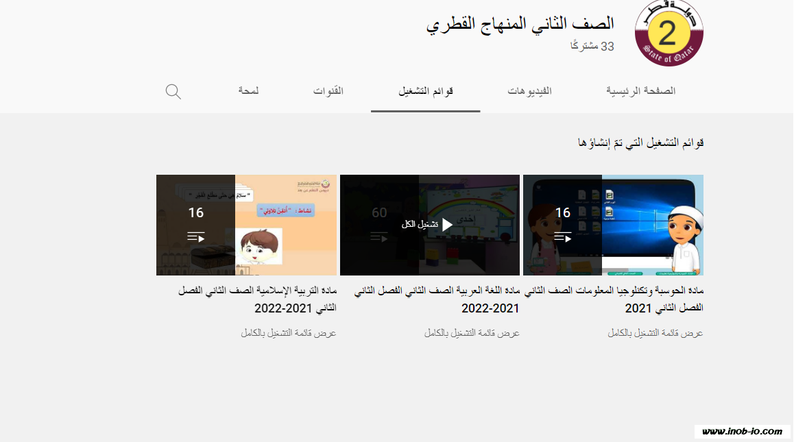Screen dimensions: 794x442
Task: Click title مادة الحوسبة وتكنلوجيا المعلومات
Action: pyautogui.click(x=614, y=299)
